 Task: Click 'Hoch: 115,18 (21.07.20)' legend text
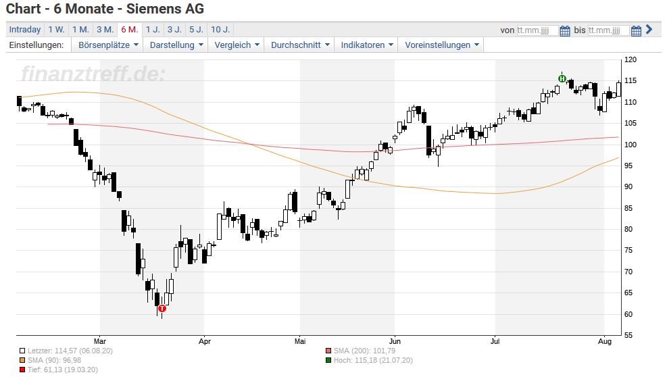point(373,360)
